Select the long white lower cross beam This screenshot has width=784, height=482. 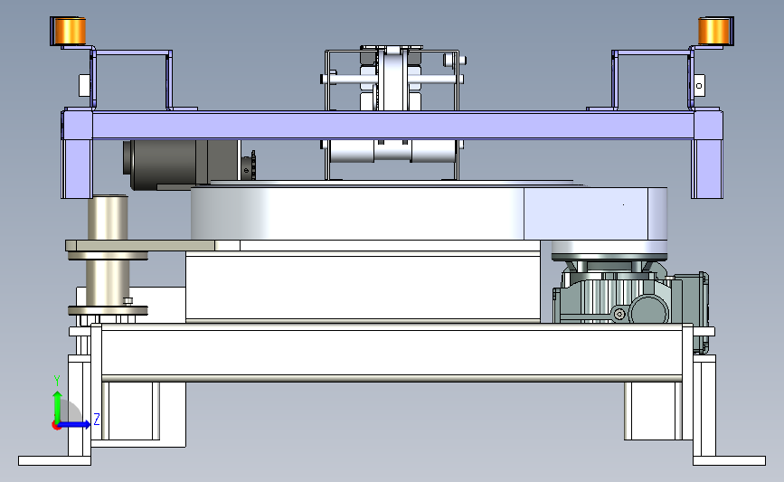tap(392, 352)
